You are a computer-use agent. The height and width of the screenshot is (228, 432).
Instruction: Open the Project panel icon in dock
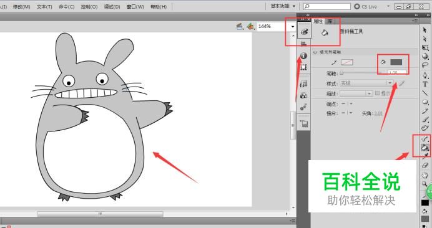[x=304, y=124]
